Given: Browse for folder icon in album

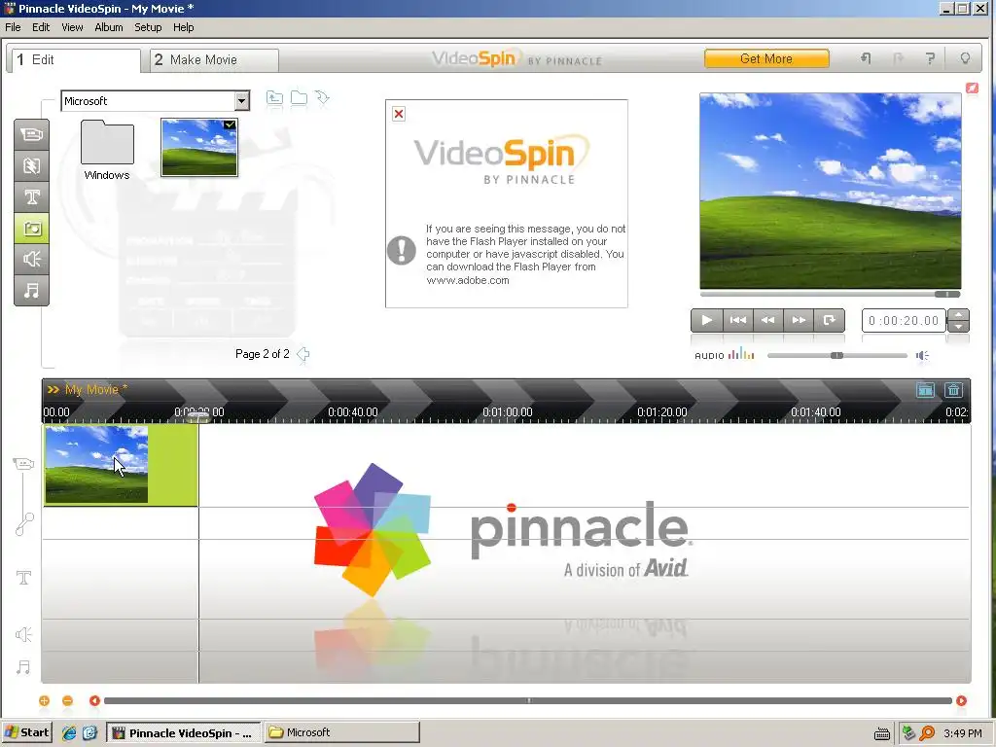Looking at the screenshot, I should pyautogui.click(x=300, y=97).
